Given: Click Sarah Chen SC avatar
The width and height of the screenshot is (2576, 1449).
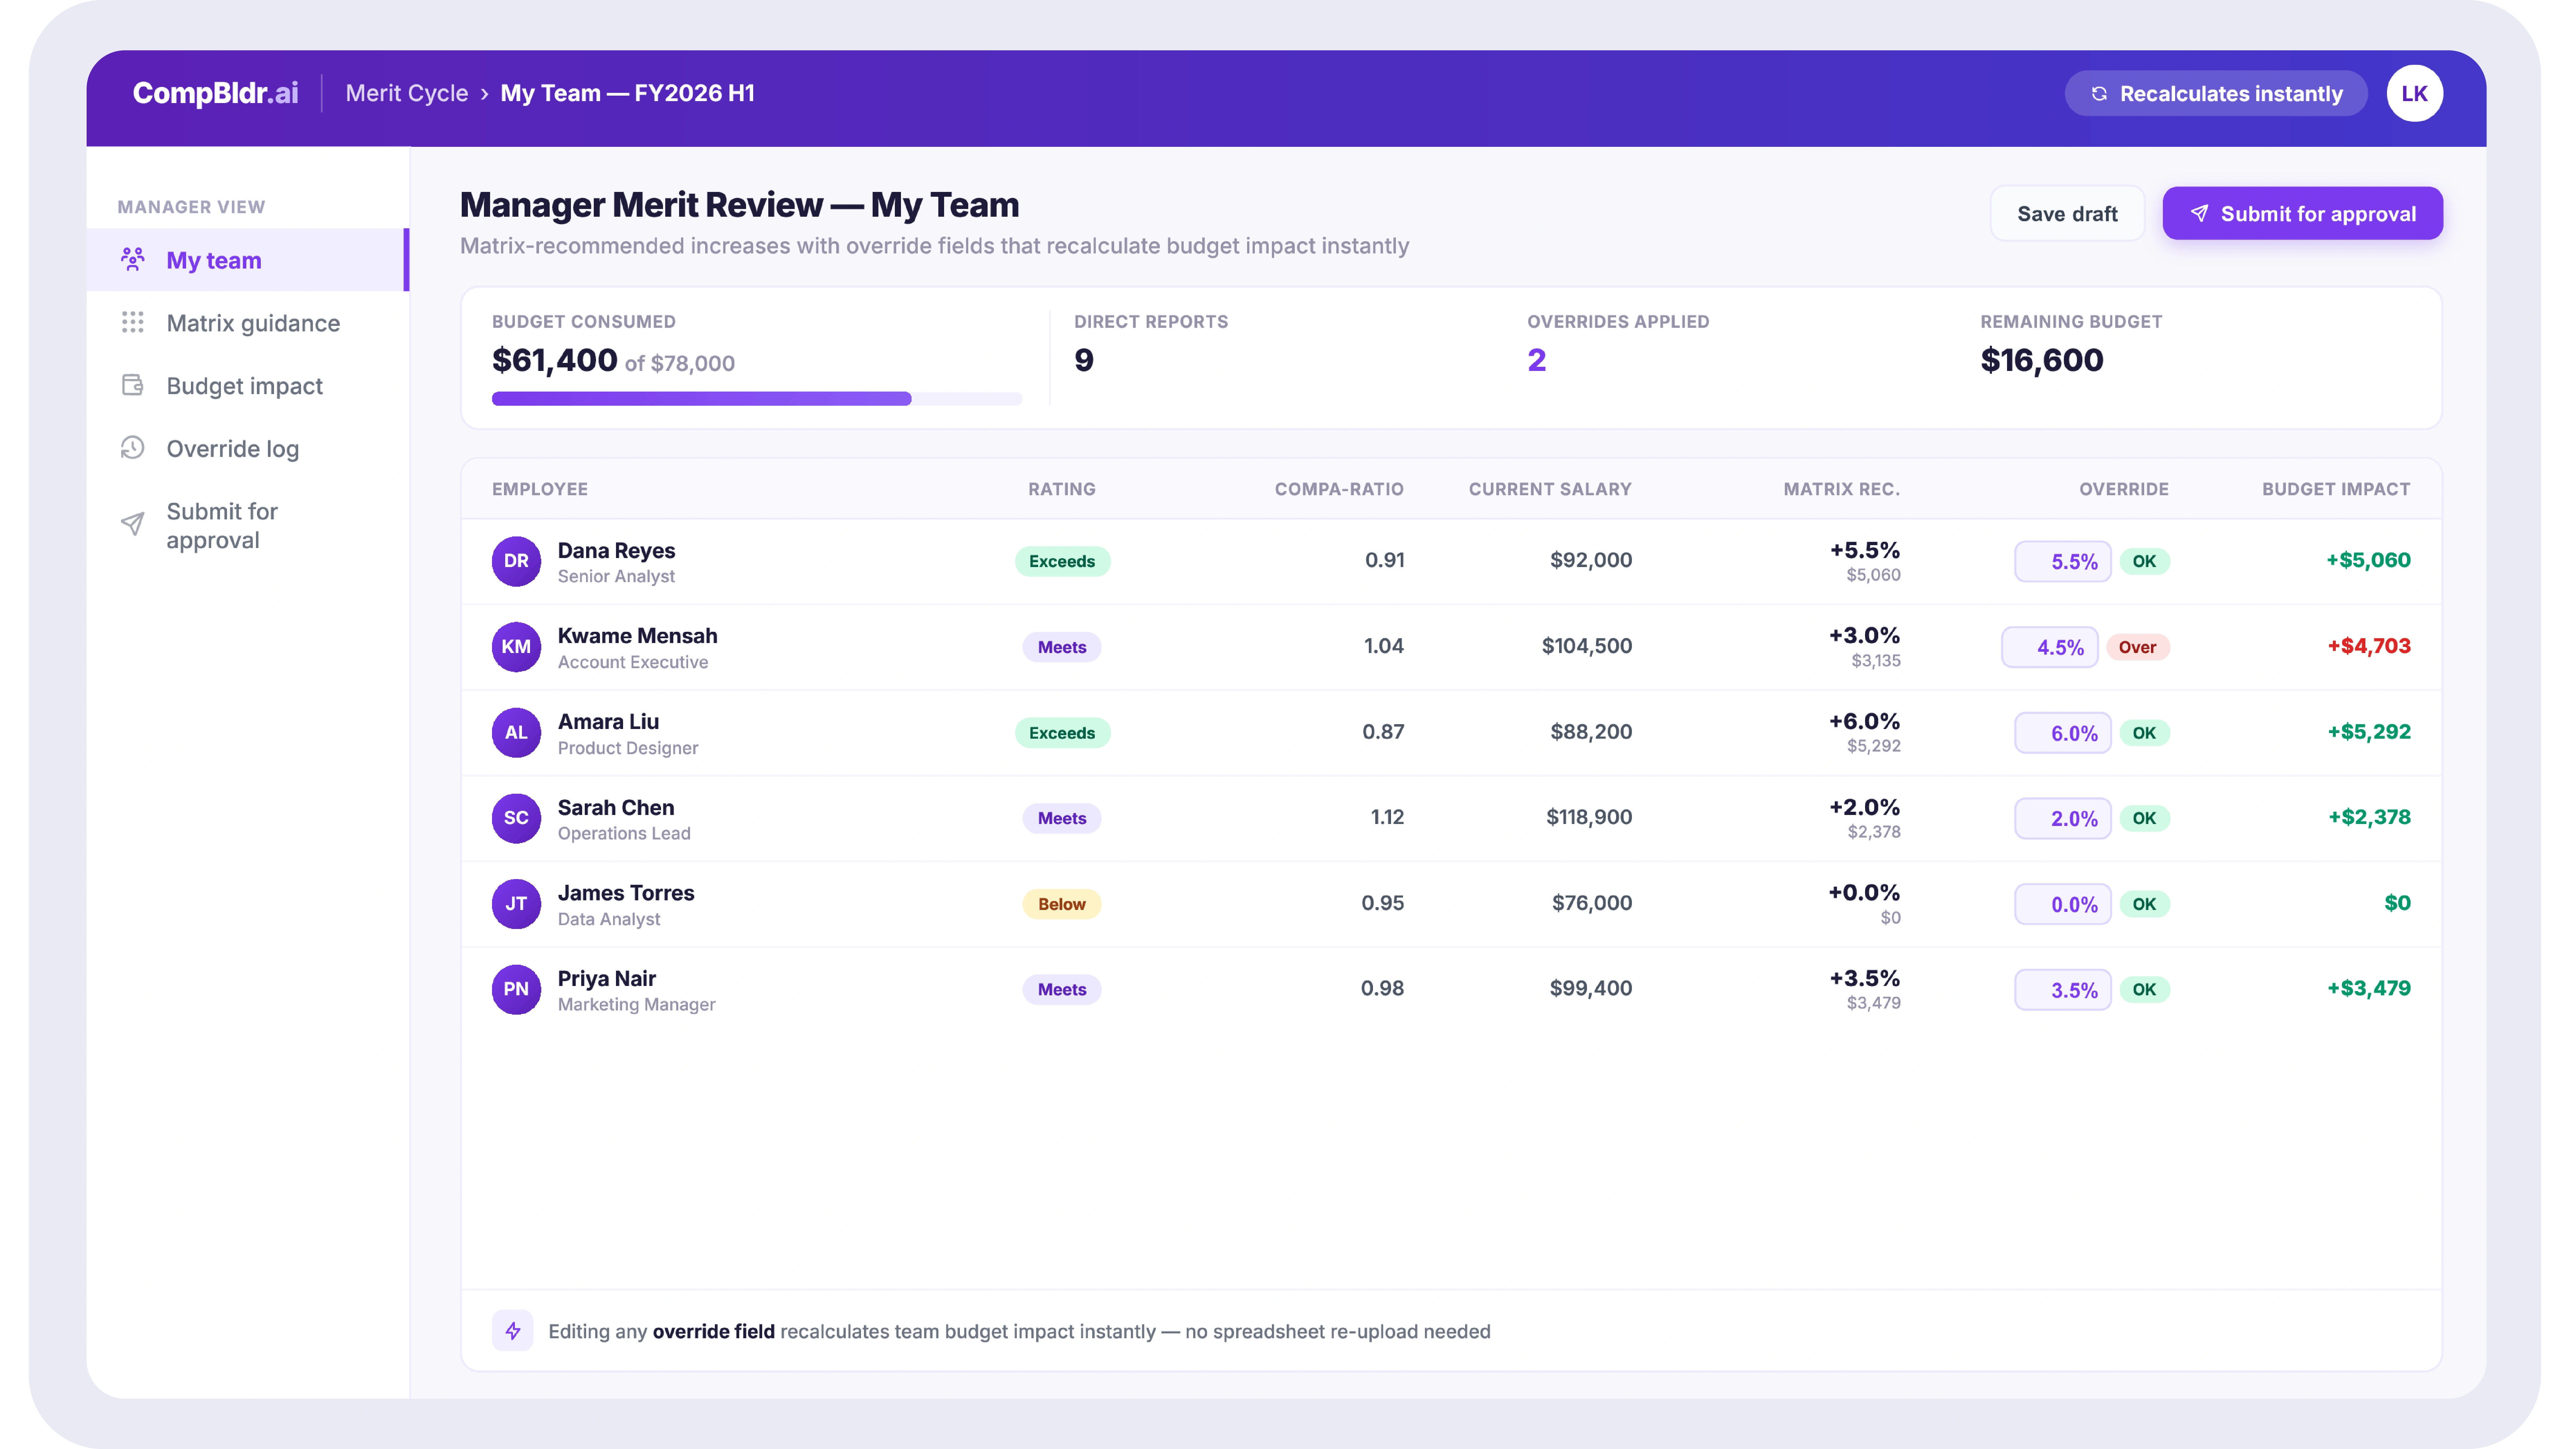Looking at the screenshot, I should (516, 818).
